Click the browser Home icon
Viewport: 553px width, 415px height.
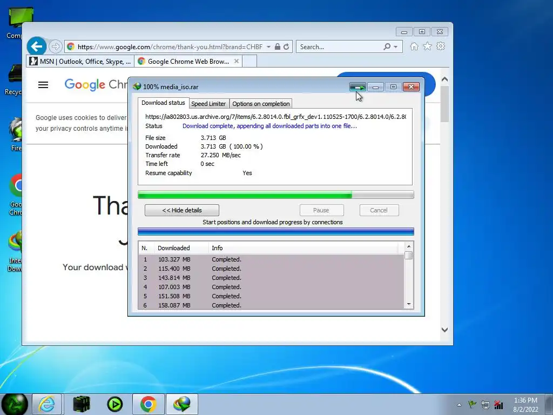click(x=414, y=46)
